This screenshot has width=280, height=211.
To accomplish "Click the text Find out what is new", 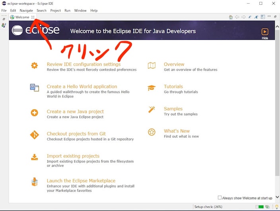I will coord(181,136).
